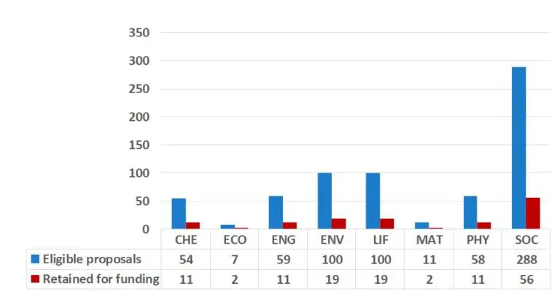
Task: Click the blue ENV bar
Action: (324, 201)
